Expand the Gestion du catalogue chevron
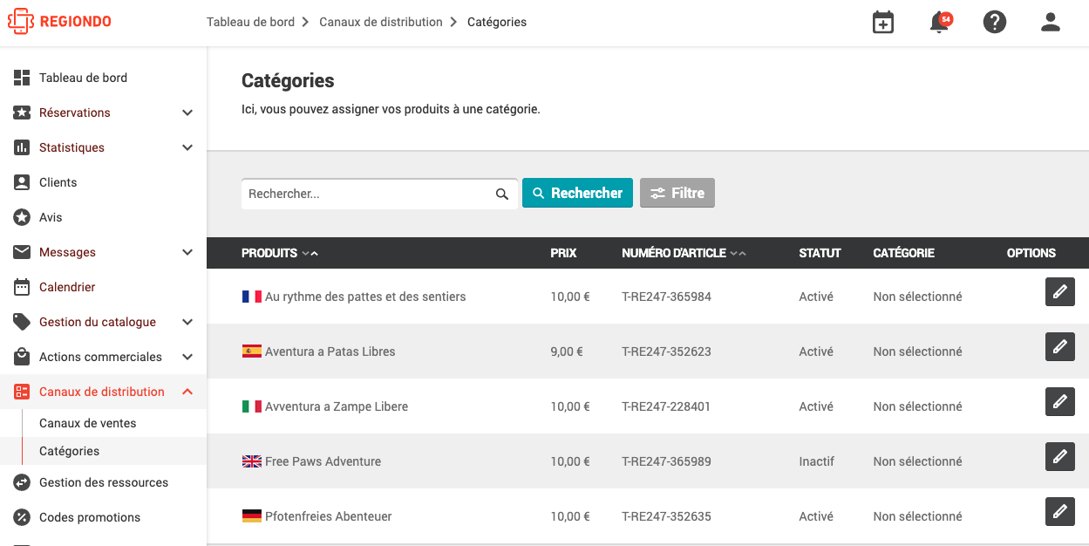The width and height of the screenshot is (1089, 546). coord(187,322)
